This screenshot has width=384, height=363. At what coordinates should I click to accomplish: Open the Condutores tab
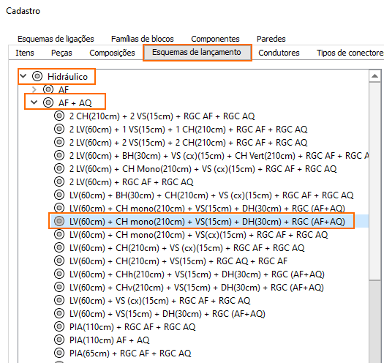(279, 53)
